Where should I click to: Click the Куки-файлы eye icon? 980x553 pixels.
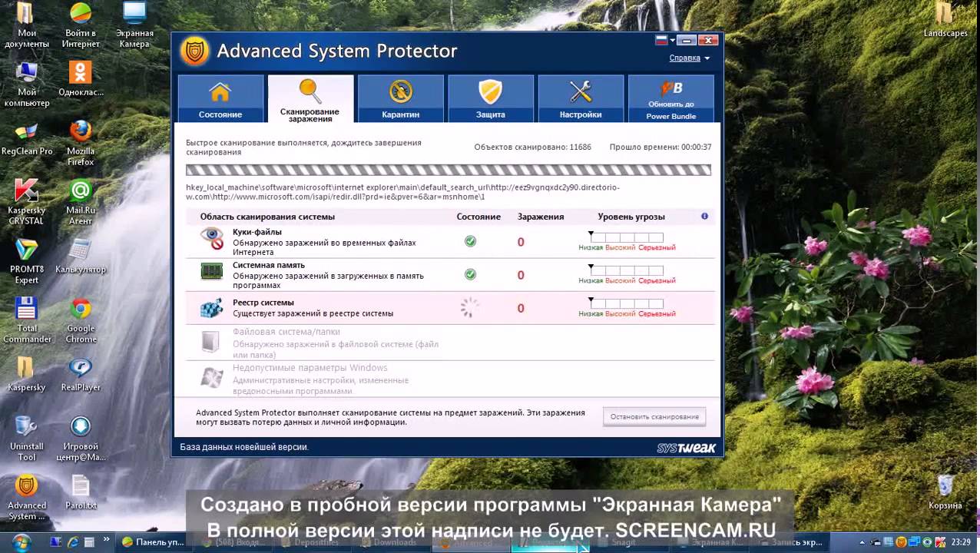(211, 238)
